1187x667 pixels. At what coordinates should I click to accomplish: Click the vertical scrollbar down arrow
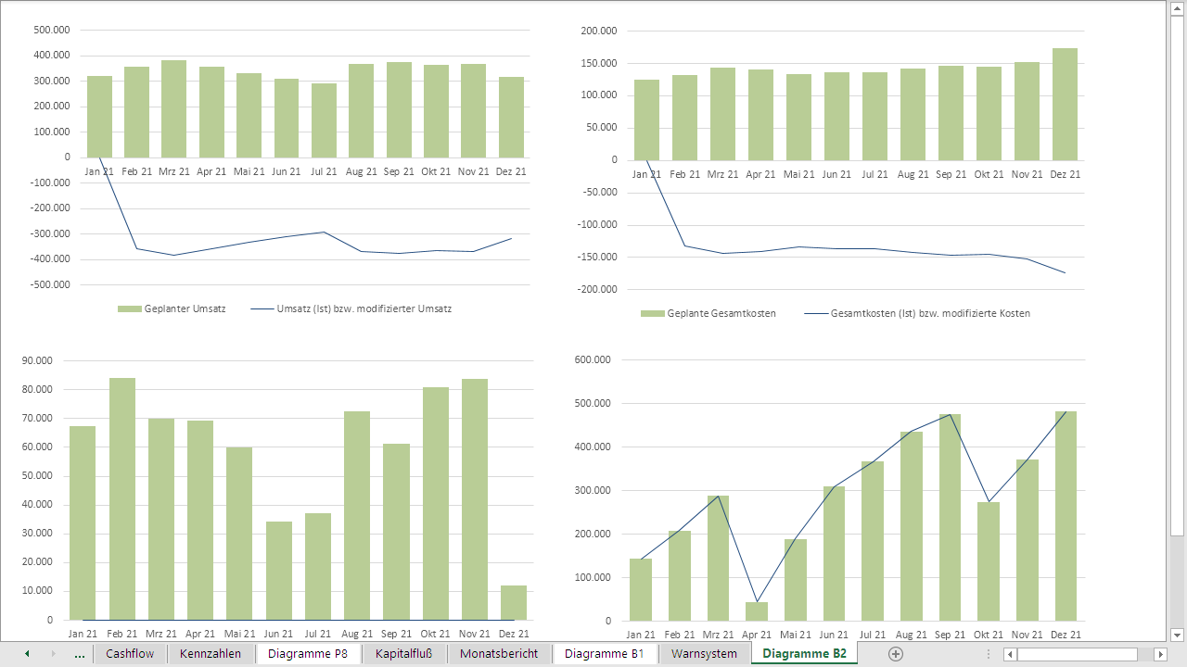click(x=1178, y=635)
